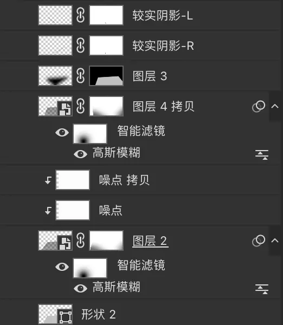
Task: Collapse smart filters of 图层 2
Action: click(x=275, y=240)
